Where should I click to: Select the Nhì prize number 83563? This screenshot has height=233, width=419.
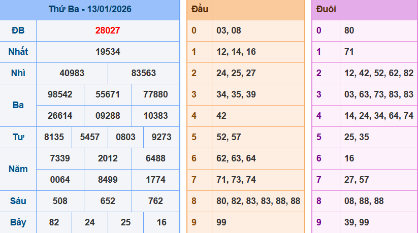(x=144, y=73)
